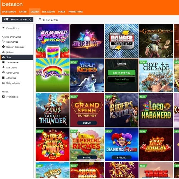Open the New Games category
The height and width of the screenshot is (179, 179).
tap(12, 42)
